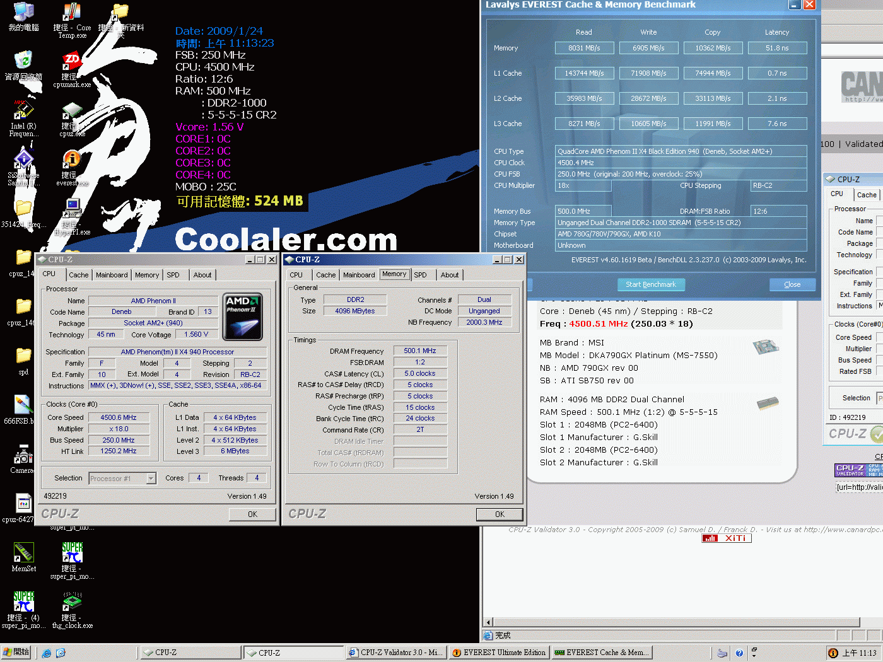The width and height of the screenshot is (883, 662).
Task: Click the NB Frequency 2000.3 MHz value
Action: [x=484, y=322]
